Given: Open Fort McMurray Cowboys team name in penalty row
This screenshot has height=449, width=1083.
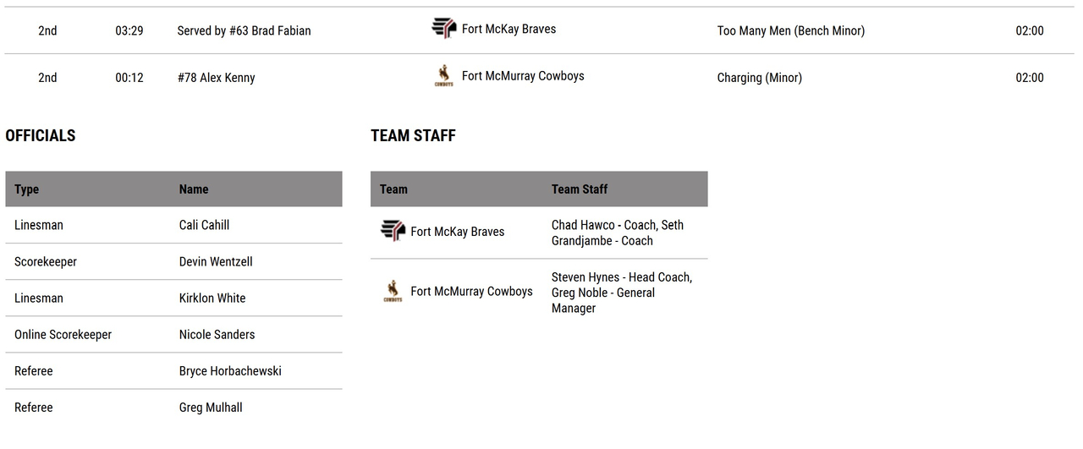Looking at the screenshot, I should (523, 76).
